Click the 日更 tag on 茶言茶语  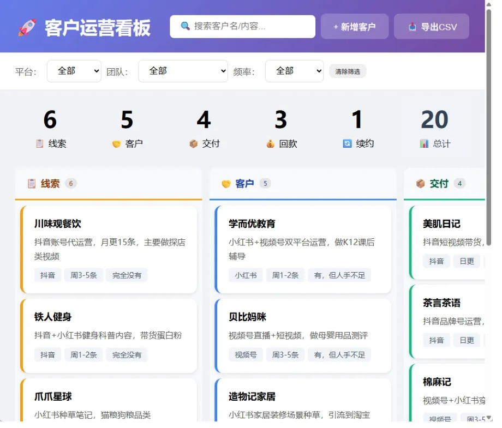click(x=467, y=340)
